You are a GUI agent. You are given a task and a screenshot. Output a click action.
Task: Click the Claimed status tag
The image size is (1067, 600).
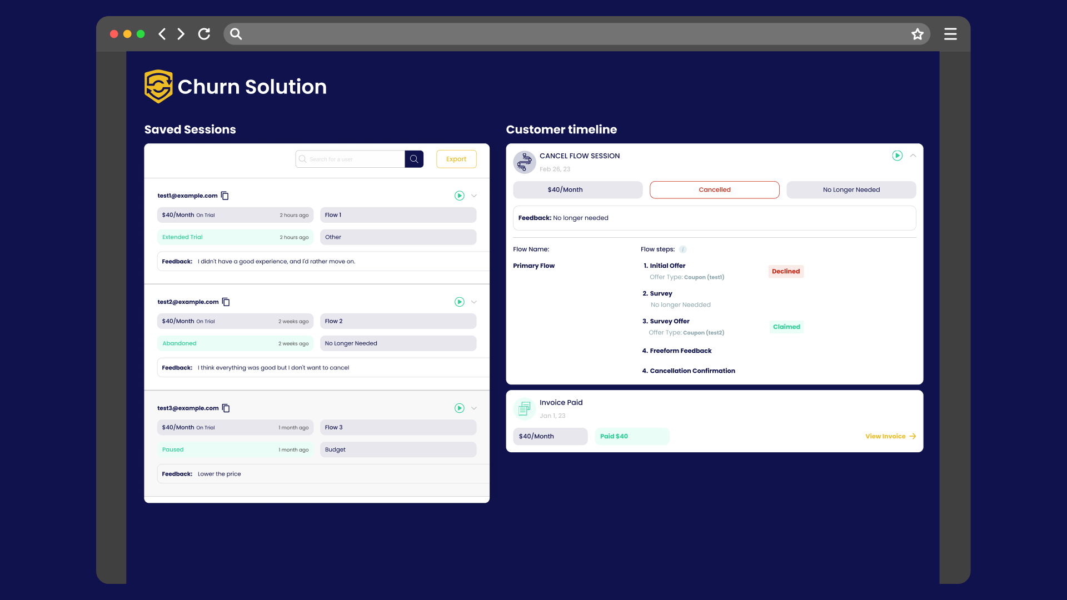pyautogui.click(x=786, y=327)
